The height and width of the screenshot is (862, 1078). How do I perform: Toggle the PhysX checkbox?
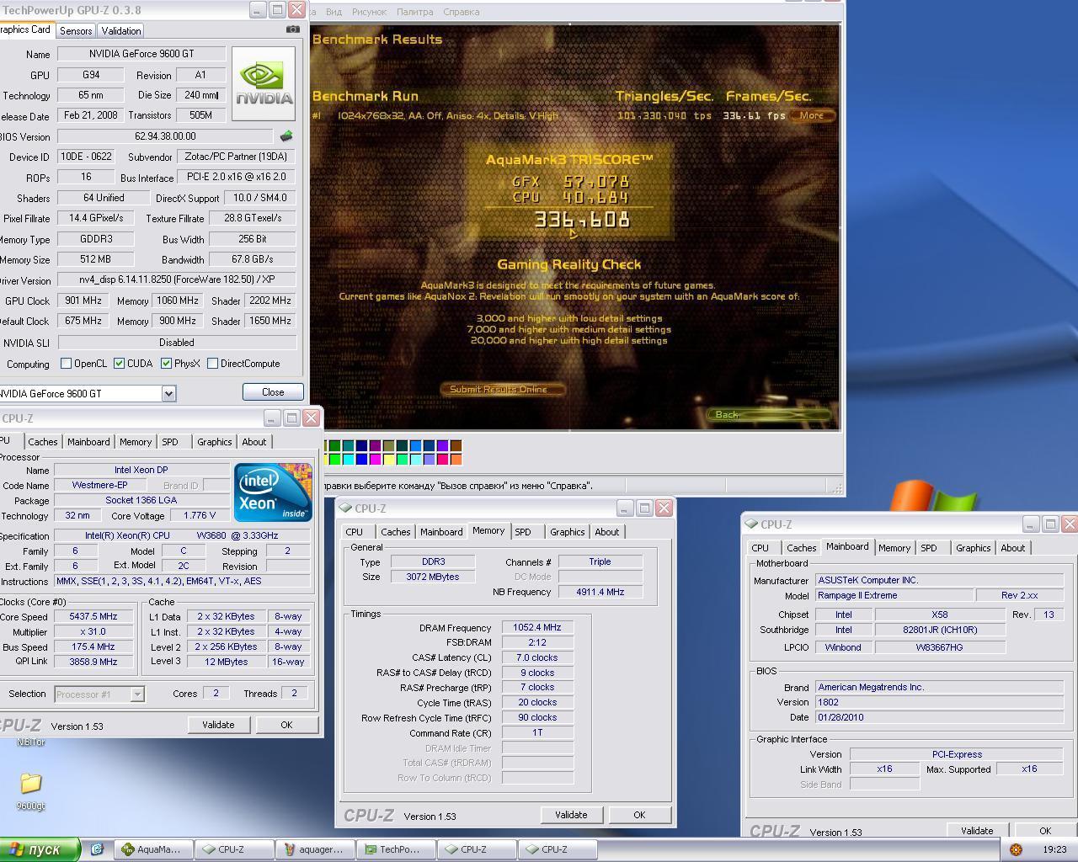(167, 364)
